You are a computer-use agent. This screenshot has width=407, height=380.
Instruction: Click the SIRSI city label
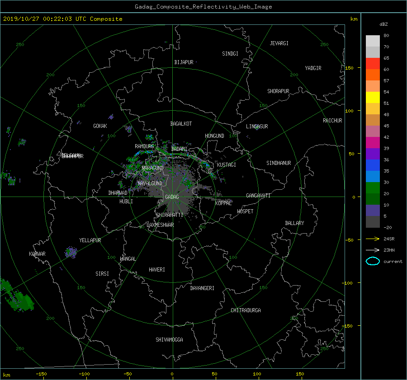point(102,274)
